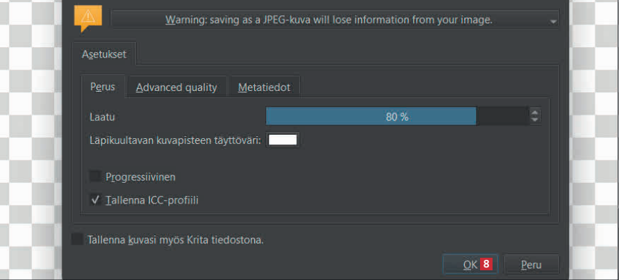Viewport: 619px width, 280px height.
Task: Increase Laatu with the up arrow
Action: [534, 113]
